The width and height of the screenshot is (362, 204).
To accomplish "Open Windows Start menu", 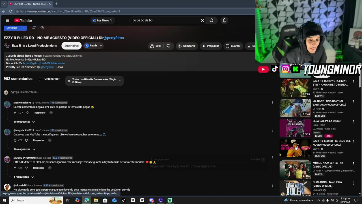I will click(x=4, y=200).
